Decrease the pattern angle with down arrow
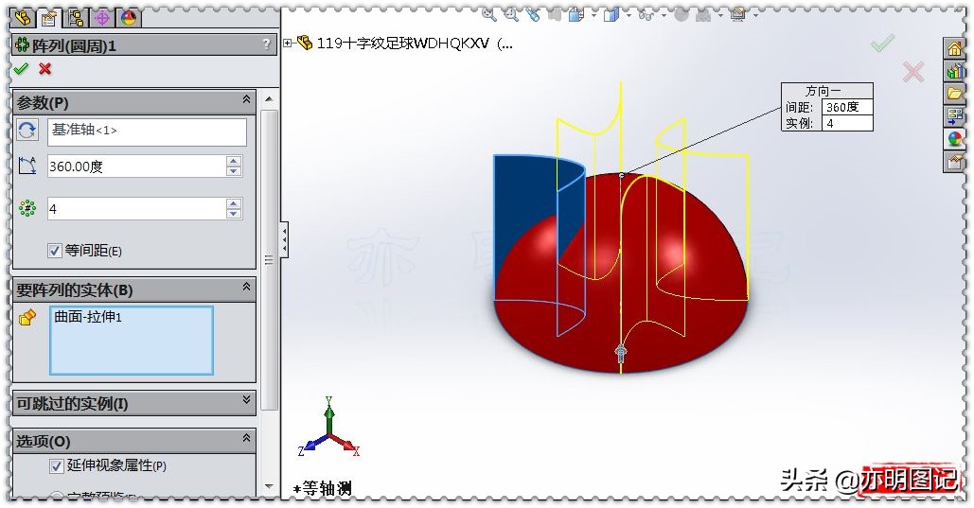The image size is (974, 508). (x=234, y=171)
